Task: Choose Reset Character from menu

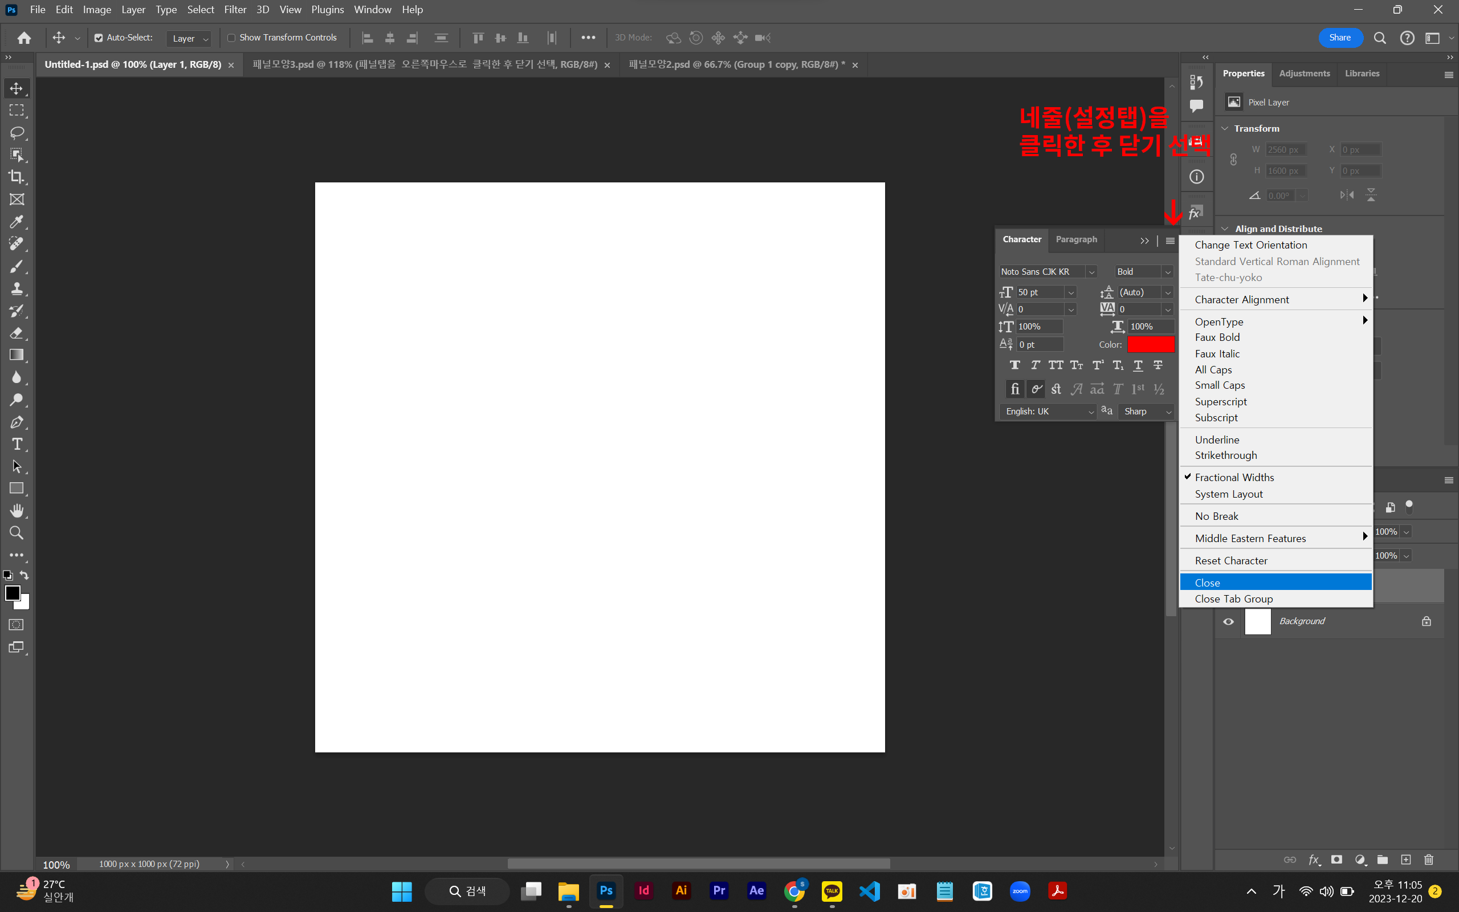Action: (1231, 560)
